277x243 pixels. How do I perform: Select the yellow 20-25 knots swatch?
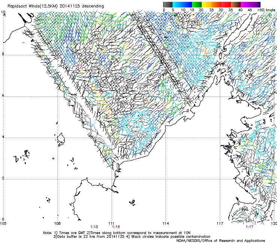pos(207,4)
